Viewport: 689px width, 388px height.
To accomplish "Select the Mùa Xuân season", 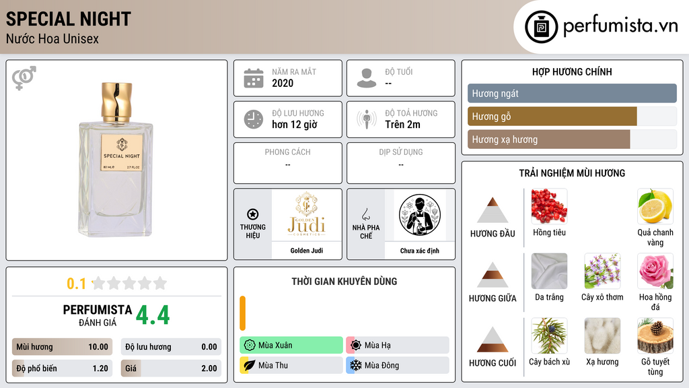I will 291,346.
